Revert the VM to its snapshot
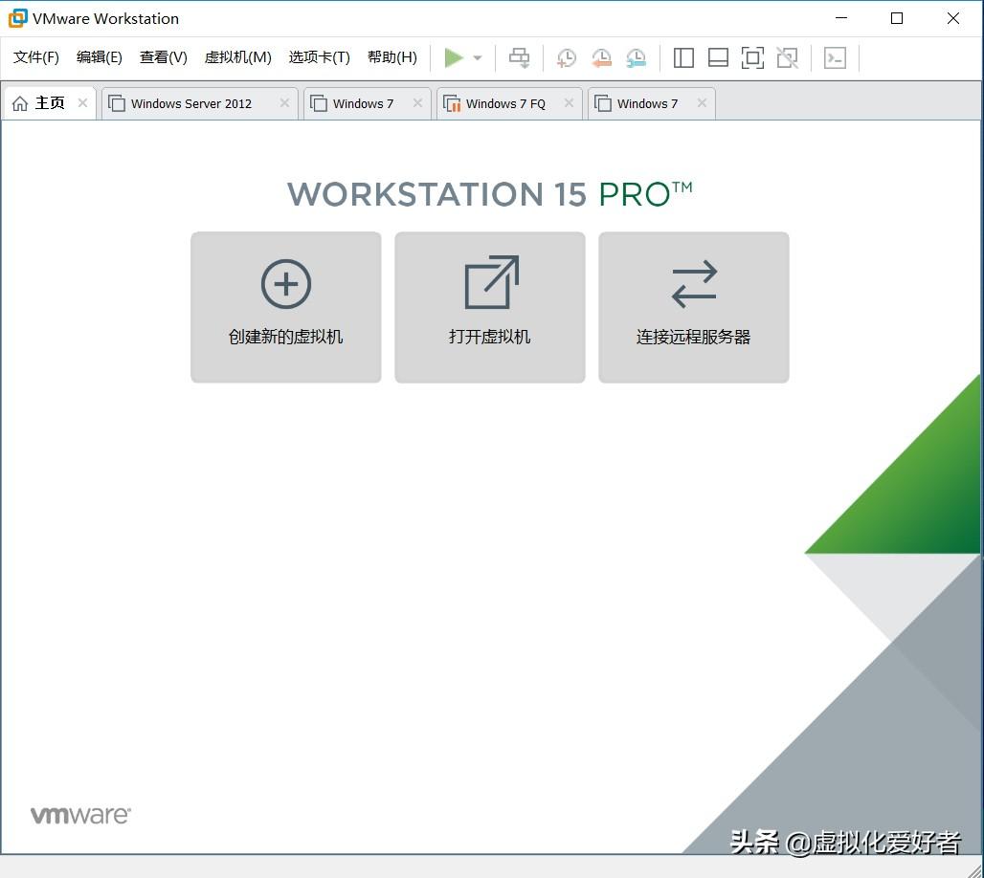The image size is (984, 878). [x=601, y=57]
